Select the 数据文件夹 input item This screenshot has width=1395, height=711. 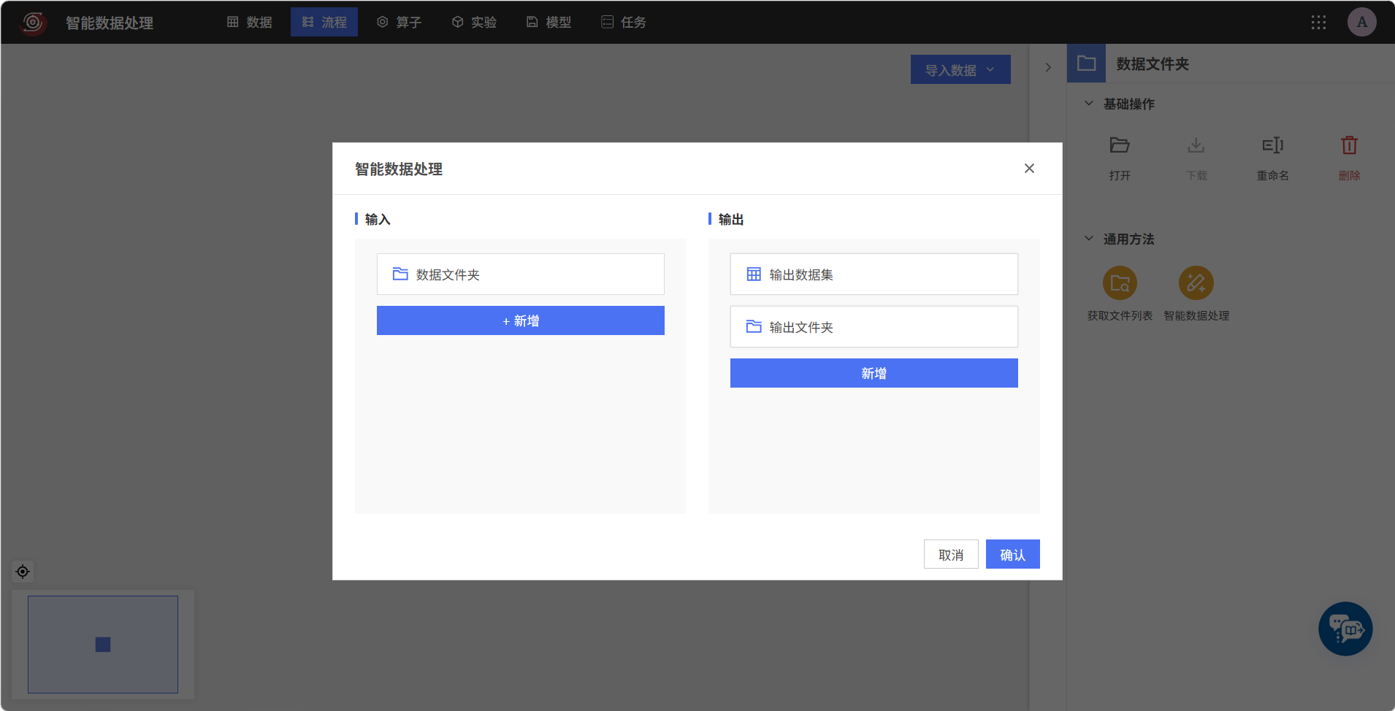pos(521,274)
